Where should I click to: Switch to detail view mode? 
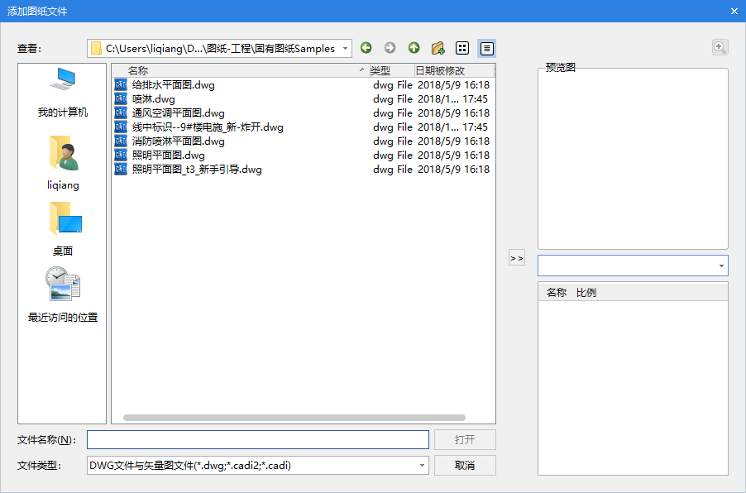coord(487,48)
